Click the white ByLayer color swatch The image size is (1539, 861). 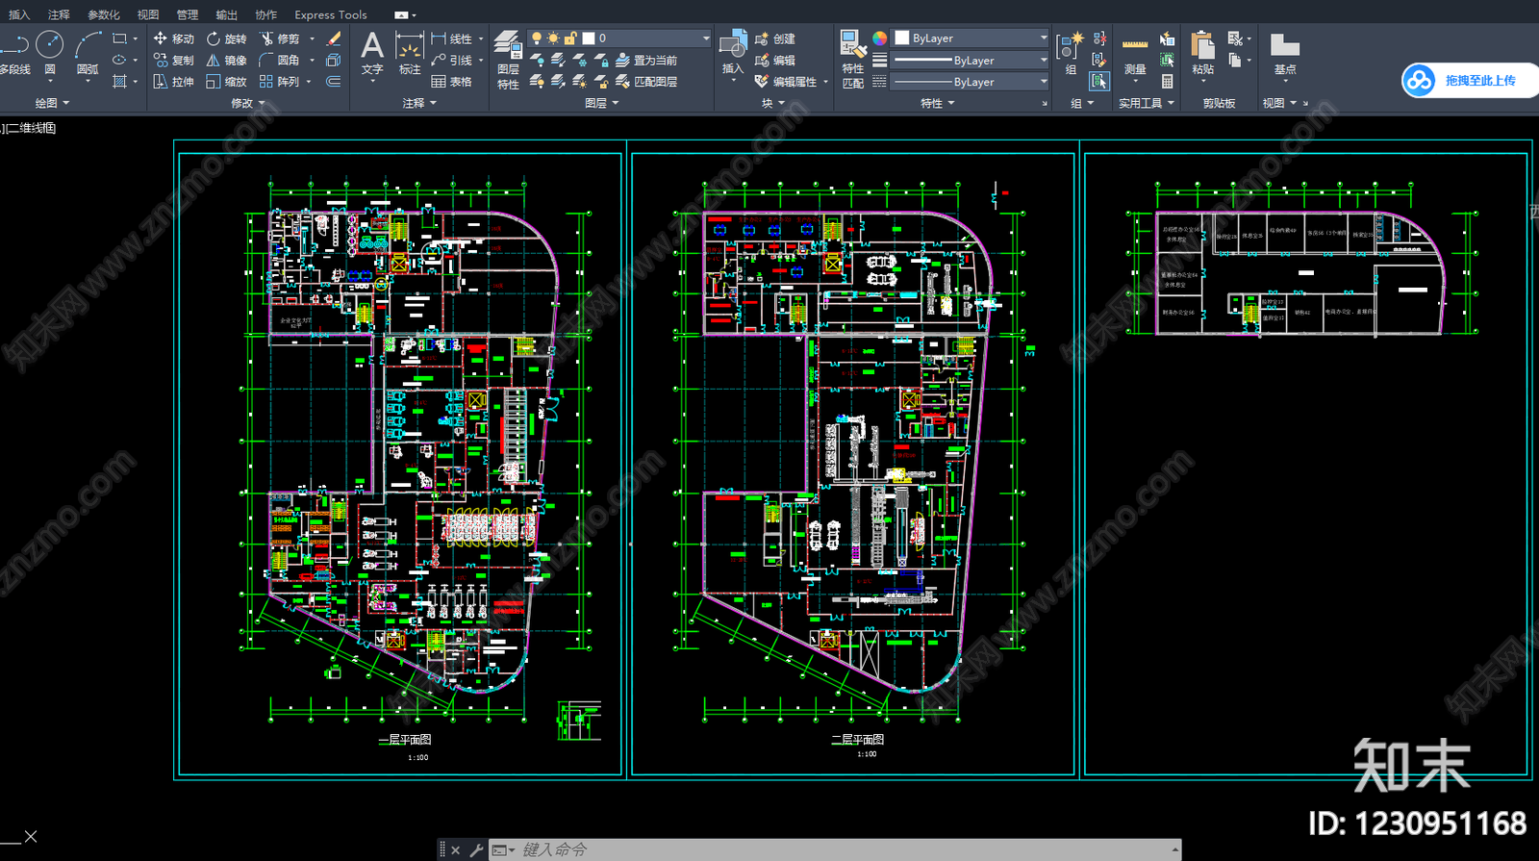tap(902, 38)
